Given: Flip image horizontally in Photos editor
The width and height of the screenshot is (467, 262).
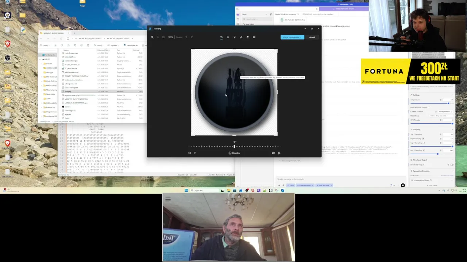Looking at the screenshot, I should pyautogui.click(x=273, y=153).
